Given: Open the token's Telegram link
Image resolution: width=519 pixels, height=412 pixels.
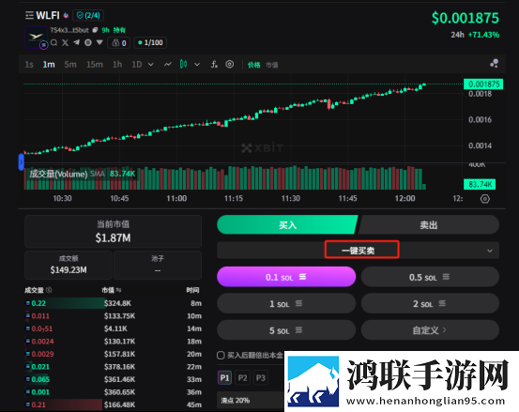Looking at the screenshot, I should [x=76, y=42].
